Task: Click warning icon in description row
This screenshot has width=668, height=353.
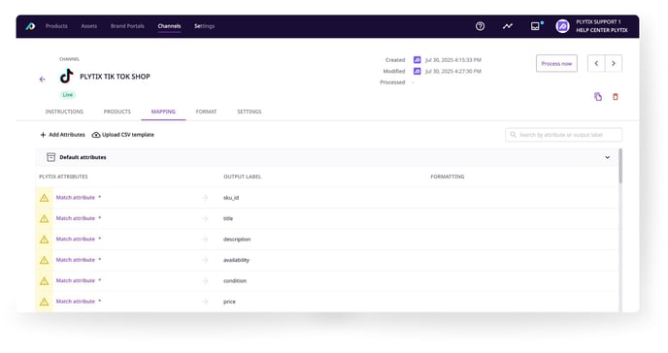Action: (x=45, y=240)
